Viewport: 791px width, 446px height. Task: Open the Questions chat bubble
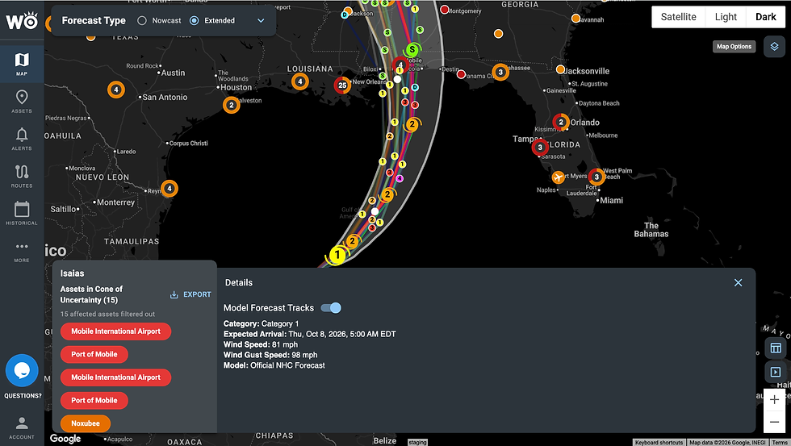pyautogui.click(x=22, y=370)
